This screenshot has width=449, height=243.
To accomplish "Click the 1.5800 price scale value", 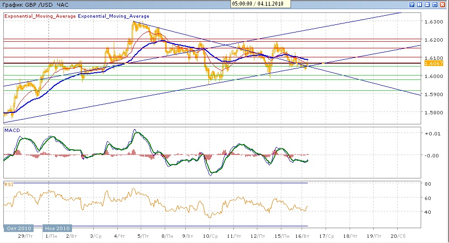I will pyautogui.click(x=435, y=113).
